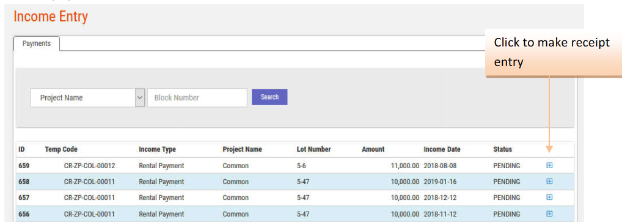Select PENDING status in row 659
The width and height of the screenshot is (622, 222).
507,166
